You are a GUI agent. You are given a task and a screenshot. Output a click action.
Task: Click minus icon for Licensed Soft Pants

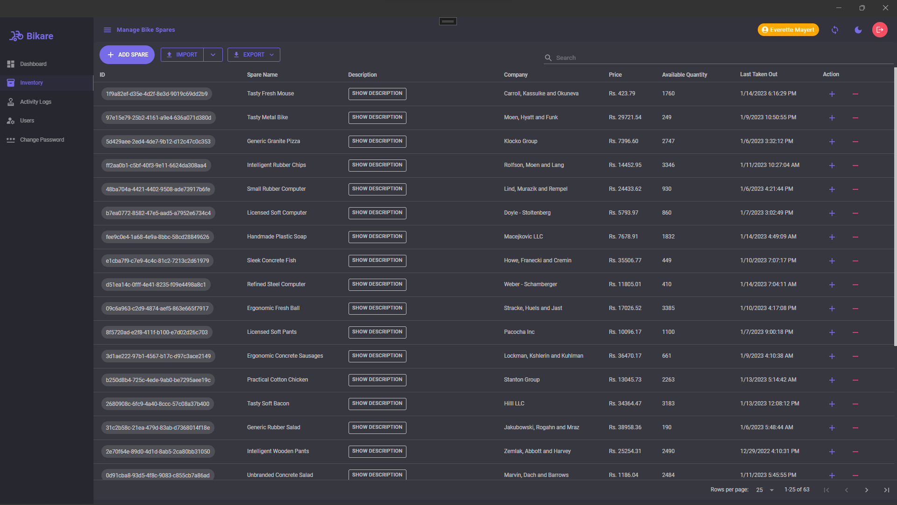tap(855, 332)
